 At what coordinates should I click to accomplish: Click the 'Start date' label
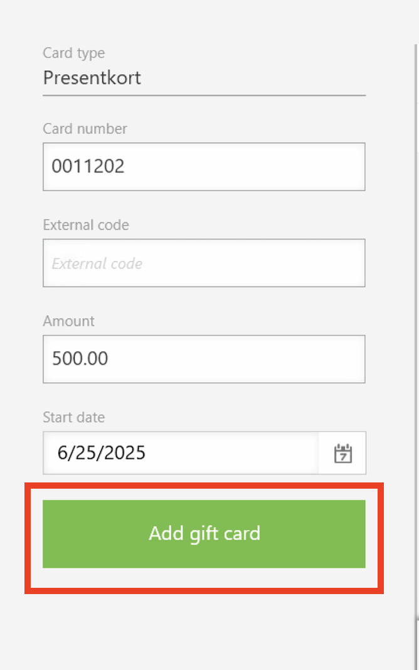click(74, 417)
